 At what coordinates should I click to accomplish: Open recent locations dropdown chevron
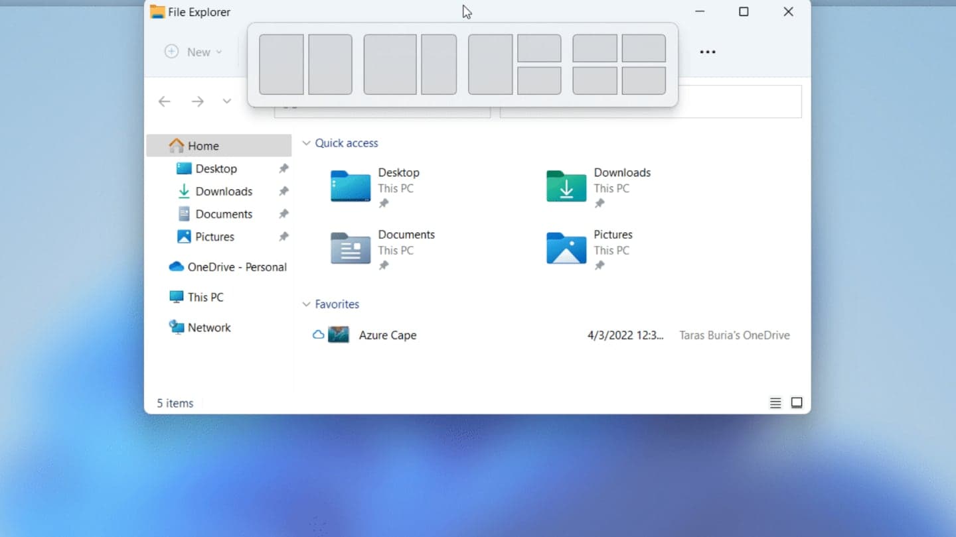pos(226,101)
